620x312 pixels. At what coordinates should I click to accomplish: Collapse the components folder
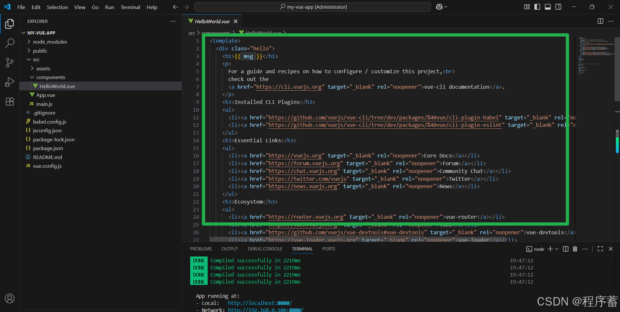(x=32, y=77)
